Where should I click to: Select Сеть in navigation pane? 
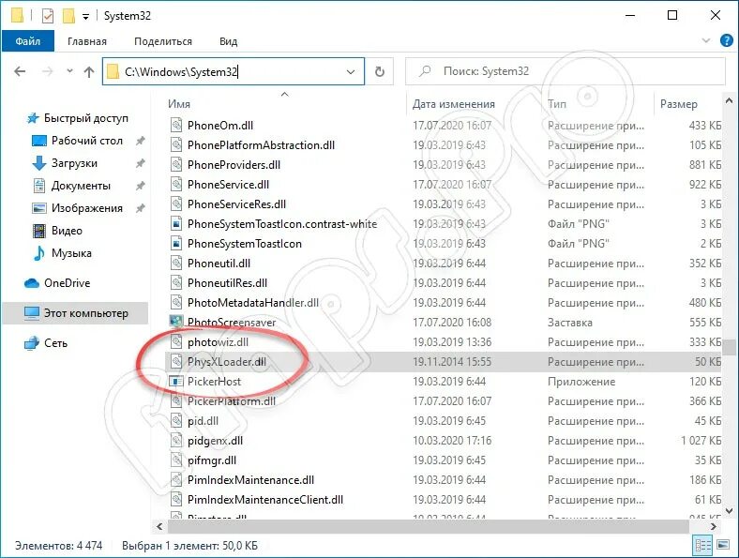click(55, 343)
